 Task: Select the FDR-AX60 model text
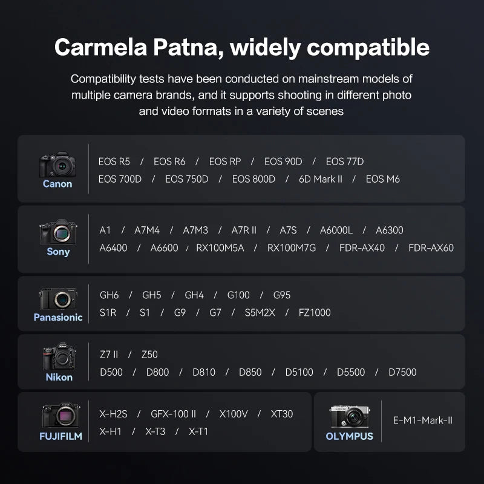431,247
